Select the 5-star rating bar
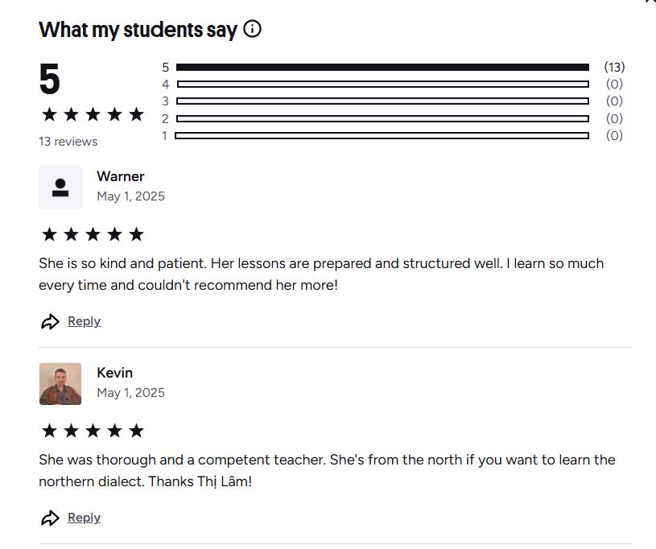 click(x=382, y=68)
